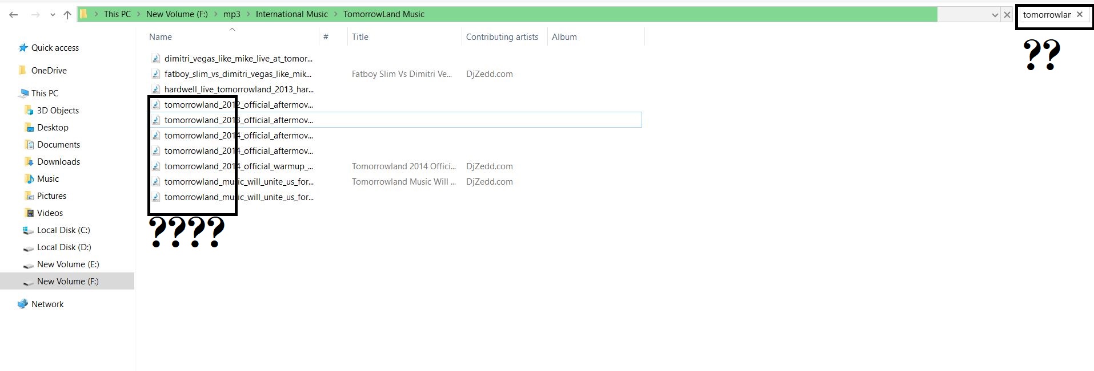Select Quick access in navigation pane
Viewport: 1094px width, 371px height.
click(x=55, y=48)
